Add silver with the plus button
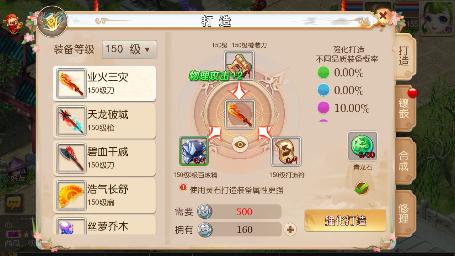Image resolution: width=455 pixels, height=256 pixels. [290, 230]
